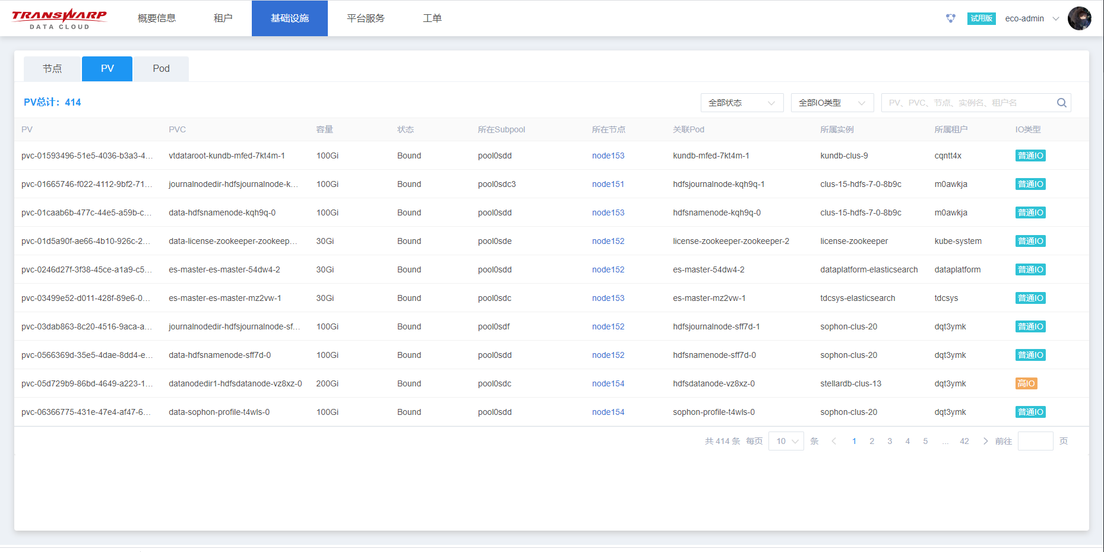
Task: Open node154 link for sophon-profile-t4wls-0
Action: click(x=608, y=412)
